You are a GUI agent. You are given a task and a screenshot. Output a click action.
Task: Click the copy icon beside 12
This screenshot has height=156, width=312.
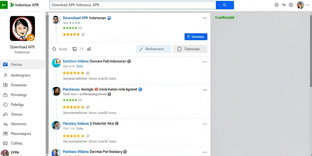pos(74,49)
